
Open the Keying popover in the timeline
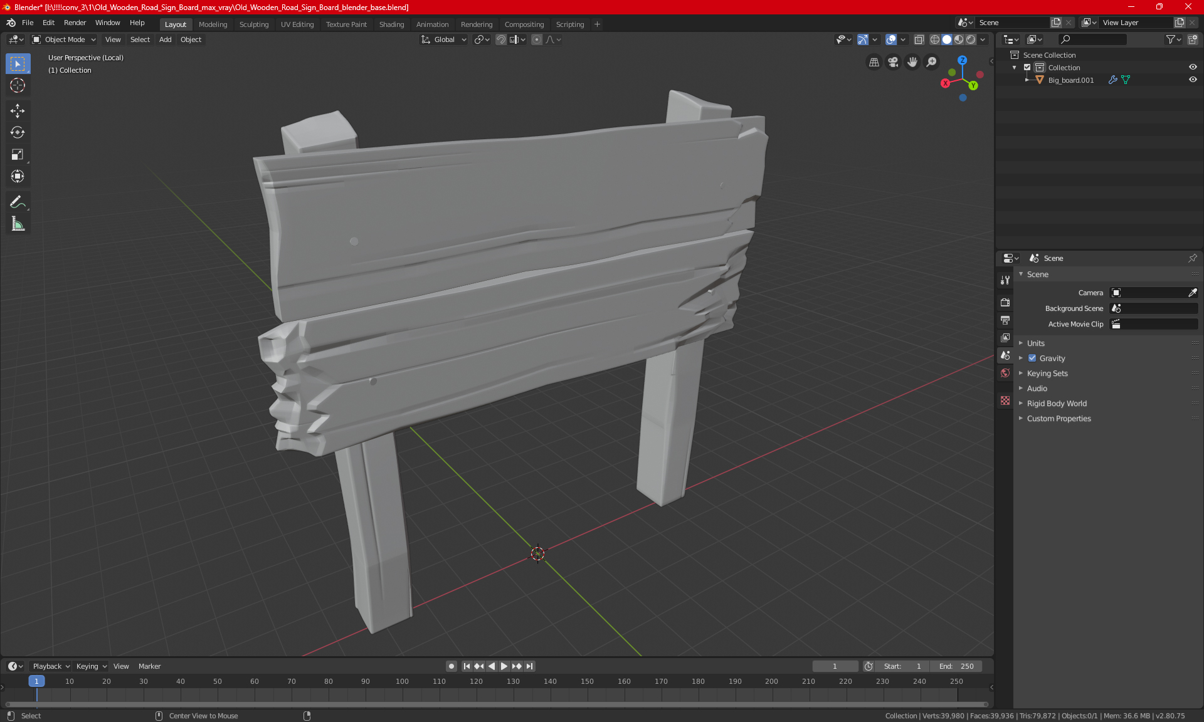(x=91, y=666)
